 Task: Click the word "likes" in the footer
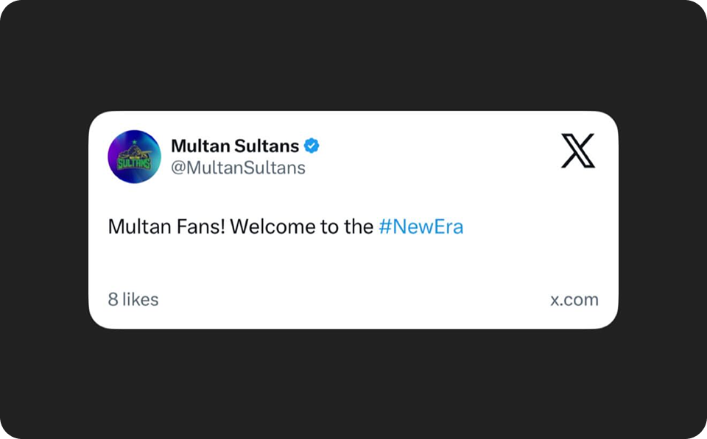141,299
